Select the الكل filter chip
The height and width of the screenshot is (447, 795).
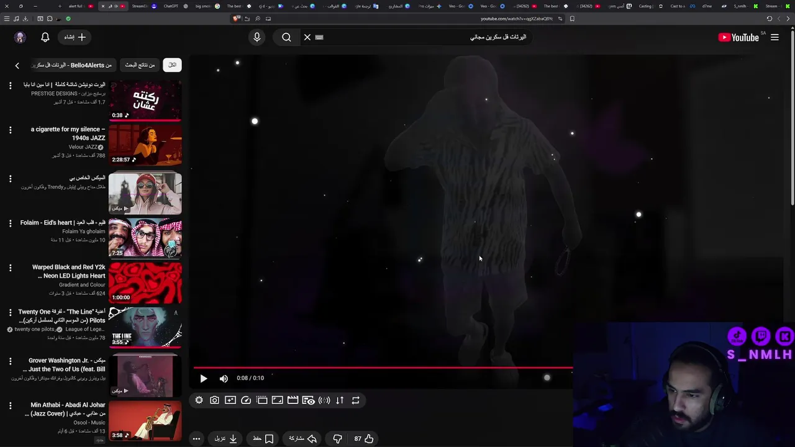tap(172, 65)
